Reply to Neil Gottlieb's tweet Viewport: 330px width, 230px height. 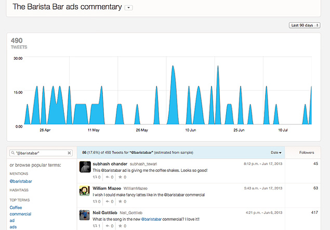point(110,226)
